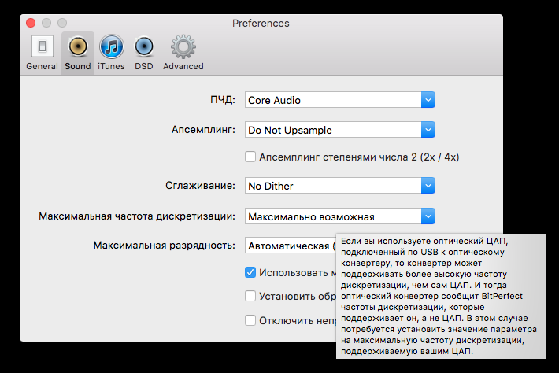Expand the Do Not Upsample dropdown
The height and width of the screenshot is (373, 559).
point(339,130)
